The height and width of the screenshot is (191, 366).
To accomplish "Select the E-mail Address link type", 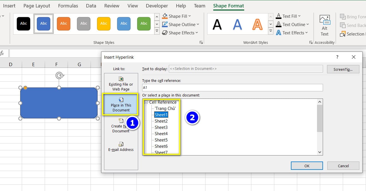I will tap(121, 145).
